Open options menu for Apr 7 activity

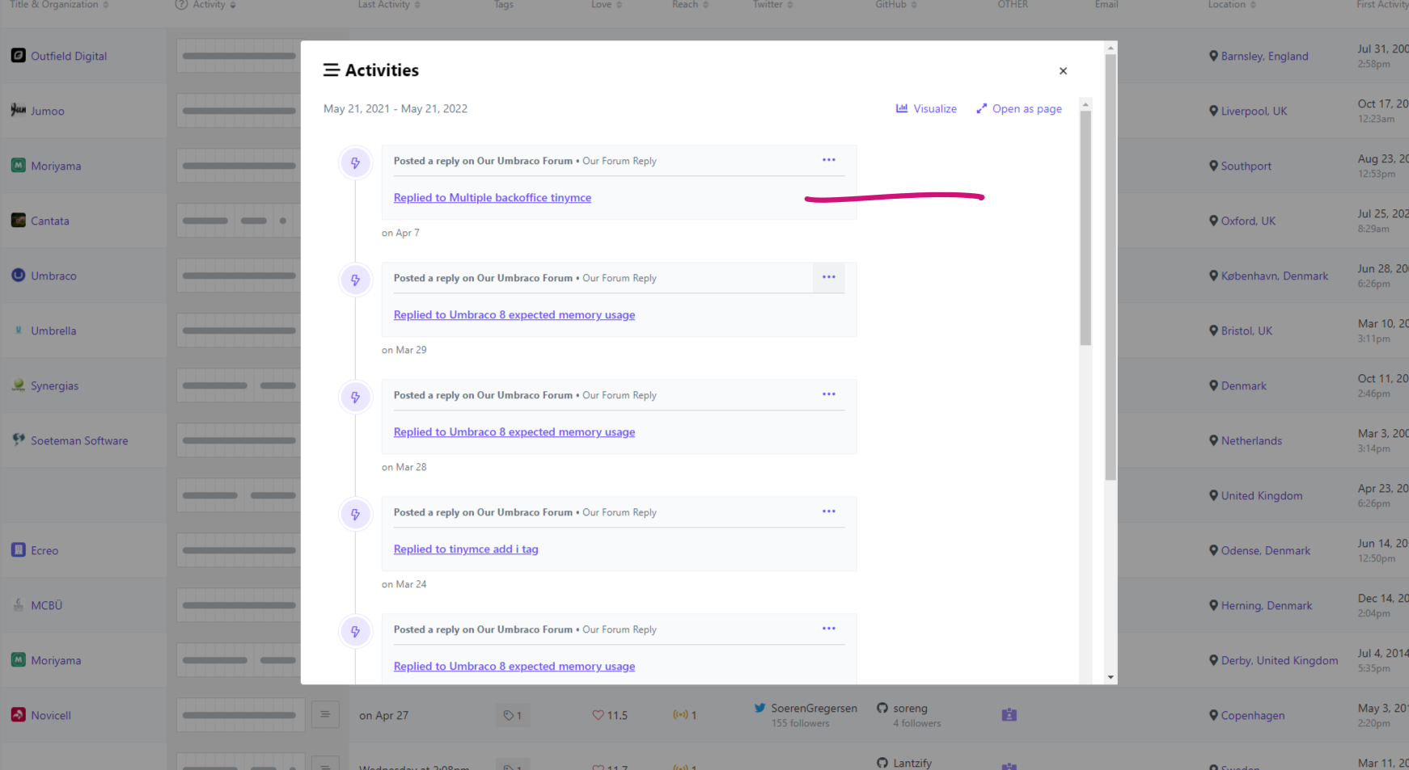(x=829, y=160)
